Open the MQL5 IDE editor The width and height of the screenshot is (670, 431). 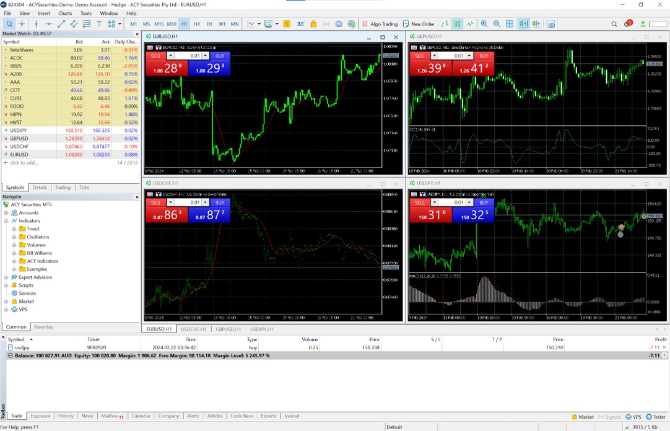pyautogui.click(x=300, y=24)
